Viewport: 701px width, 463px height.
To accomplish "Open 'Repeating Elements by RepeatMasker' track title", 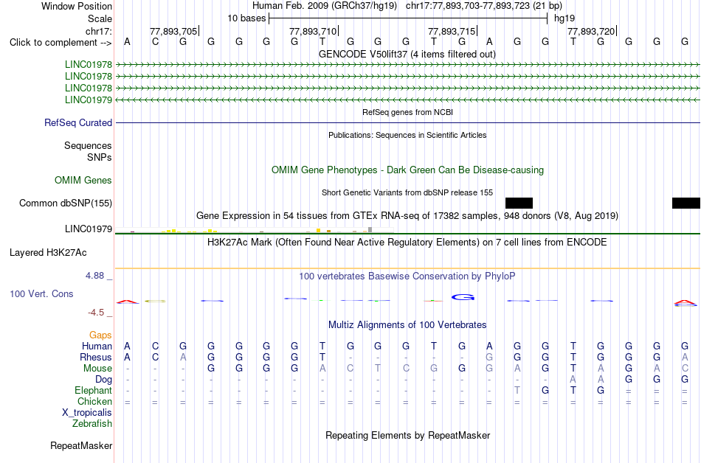I will click(x=407, y=435).
